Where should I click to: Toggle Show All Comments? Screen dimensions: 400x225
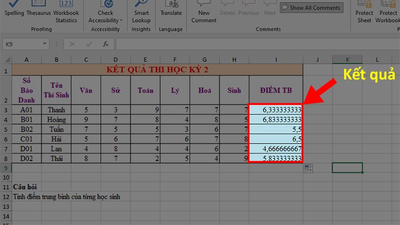311,7
